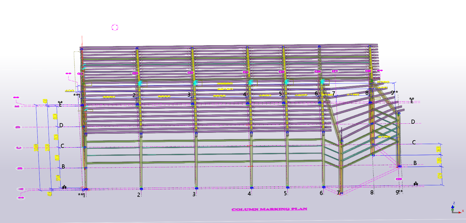Viewport: 466px width, 223px height.
Task: Select magenta grid bubble 07 near the roof edge
Action: 335,71
